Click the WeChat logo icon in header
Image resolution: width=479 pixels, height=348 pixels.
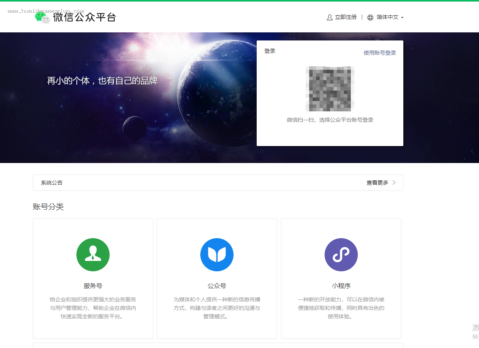[42, 17]
